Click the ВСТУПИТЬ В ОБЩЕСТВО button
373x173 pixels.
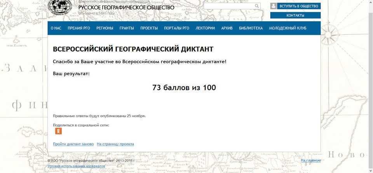tap(299, 6)
